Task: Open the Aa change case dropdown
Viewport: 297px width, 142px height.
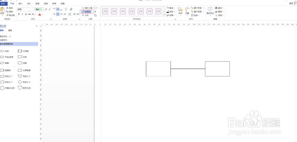Action: pos(34,14)
